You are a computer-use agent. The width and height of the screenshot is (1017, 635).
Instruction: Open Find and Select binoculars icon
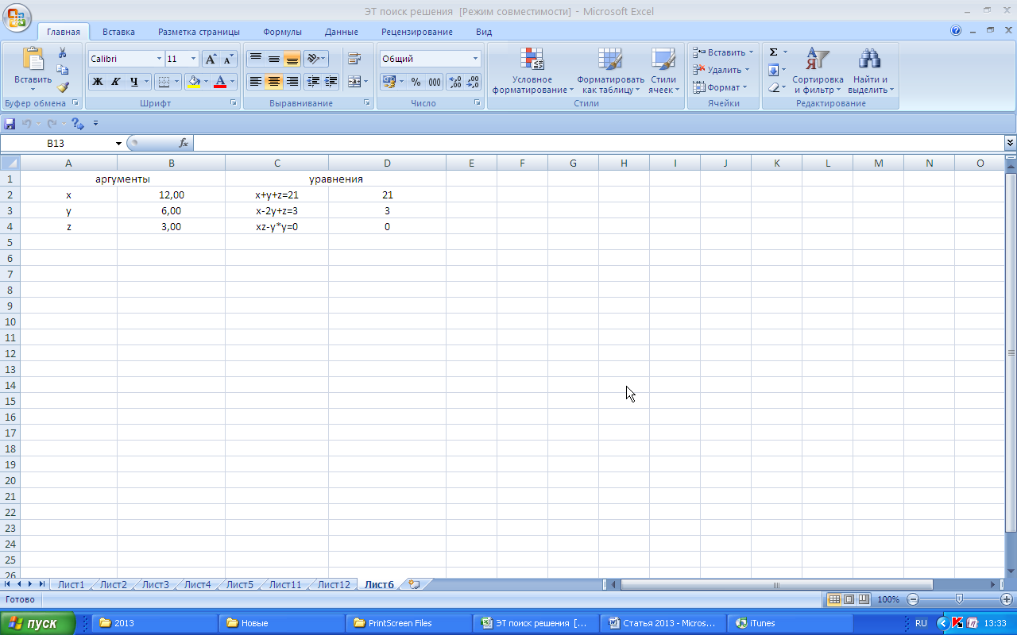point(870,70)
